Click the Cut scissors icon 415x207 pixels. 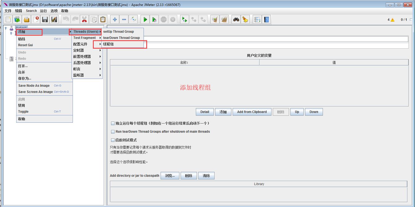(x=84, y=19)
